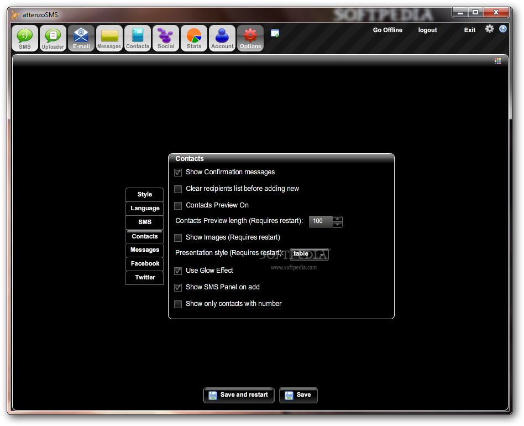Enable Clear recipients list before adding new
This screenshot has height=426, width=524.
178,189
